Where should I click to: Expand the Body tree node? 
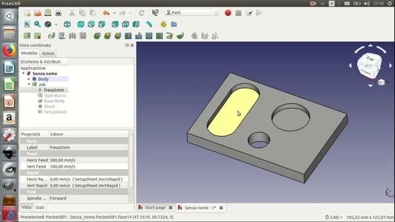point(29,79)
